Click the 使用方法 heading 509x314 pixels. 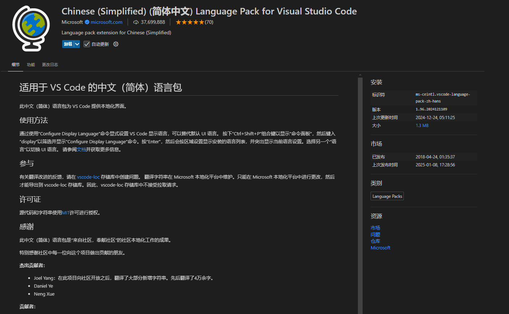[x=34, y=120]
